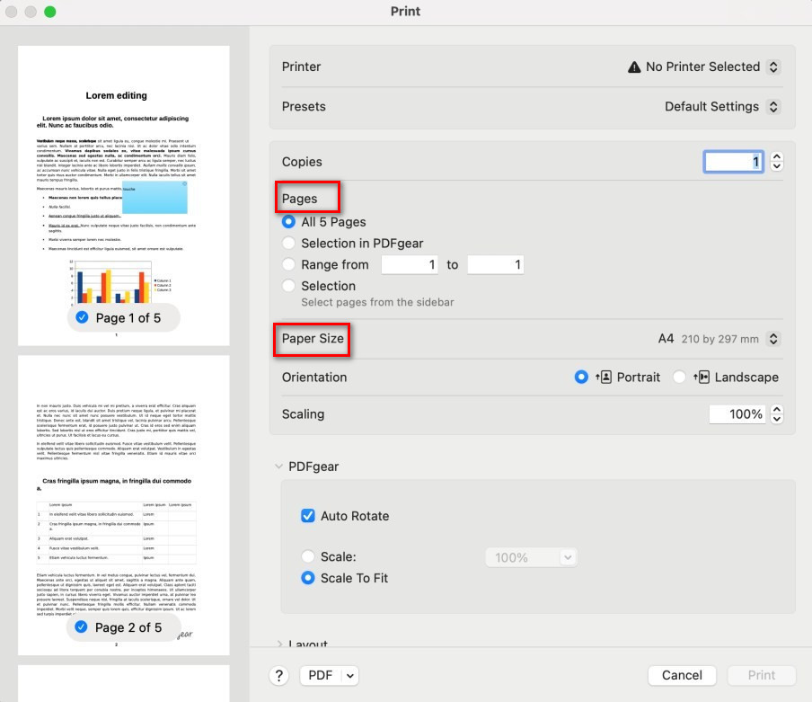Screen dimensions: 812x702
Task: Open the PDF dropdown arrow menu
Action: (x=350, y=676)
